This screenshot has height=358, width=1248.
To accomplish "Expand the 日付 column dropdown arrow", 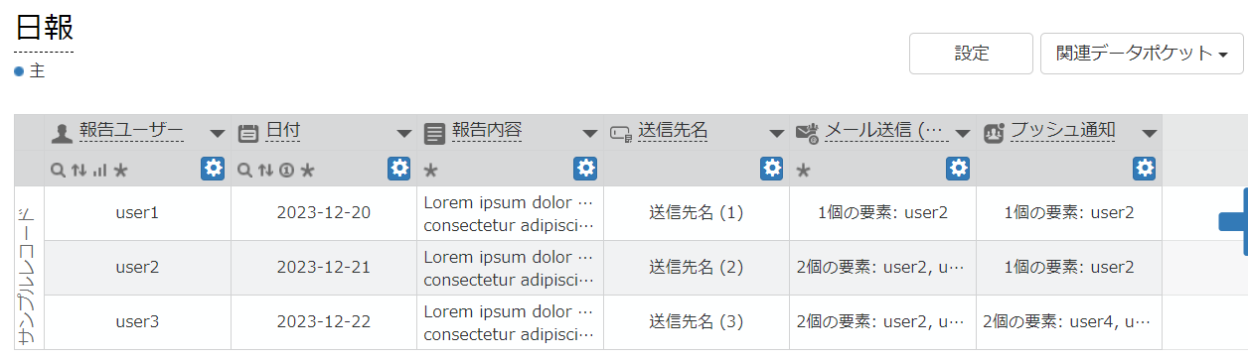I will [404, 134].
